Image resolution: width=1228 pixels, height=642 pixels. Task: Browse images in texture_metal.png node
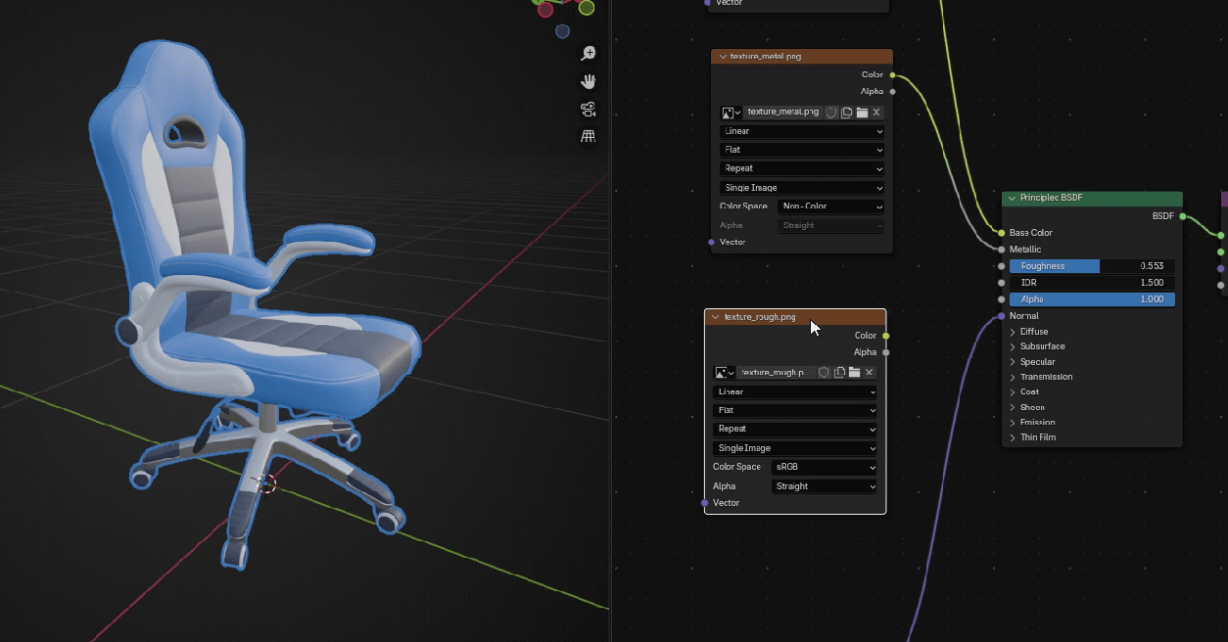point(731,113)
